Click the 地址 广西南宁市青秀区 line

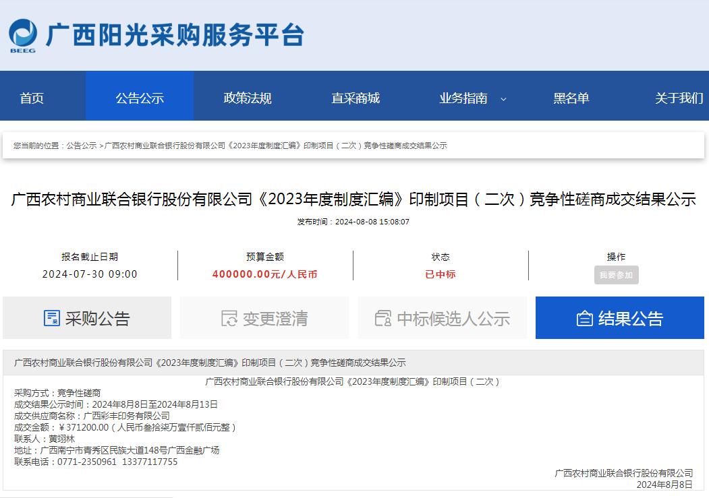117,450
